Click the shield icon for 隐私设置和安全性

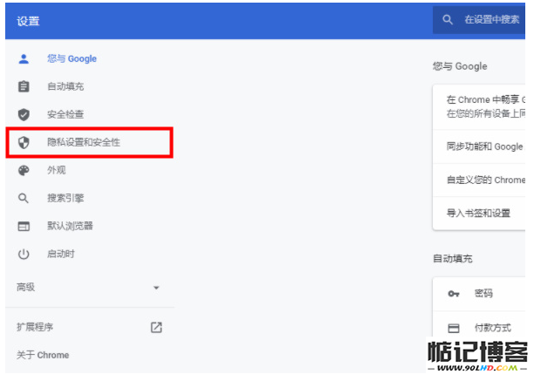pos(24,142)
